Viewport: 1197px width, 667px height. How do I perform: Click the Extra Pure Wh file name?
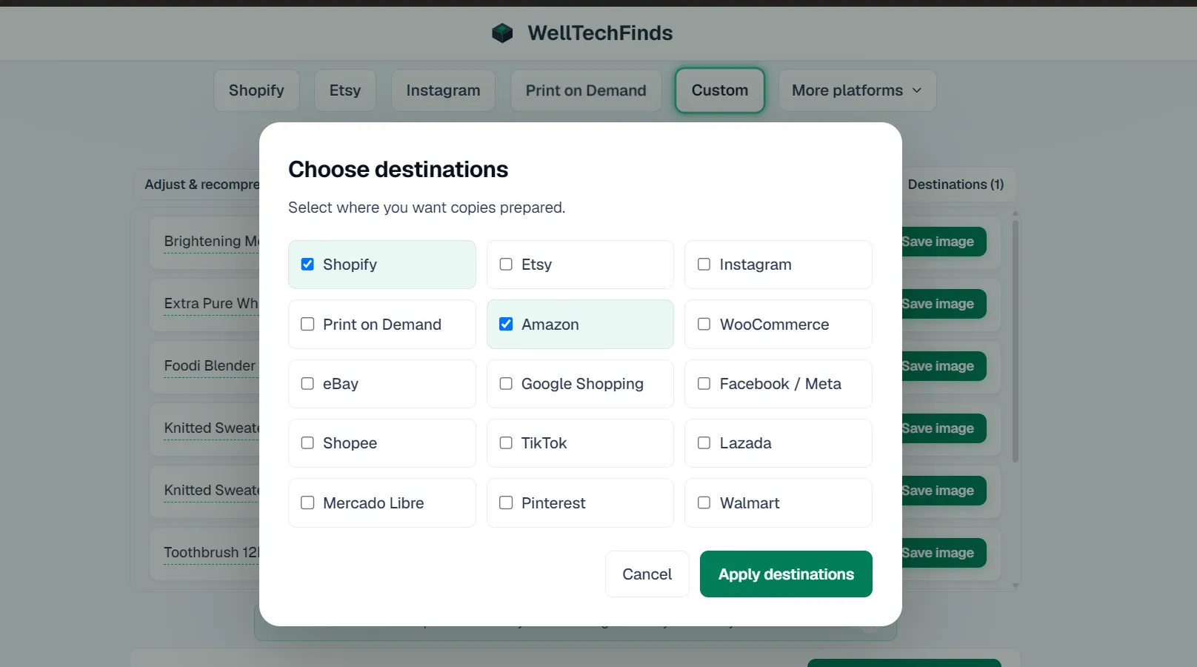[x=211, y=303]
